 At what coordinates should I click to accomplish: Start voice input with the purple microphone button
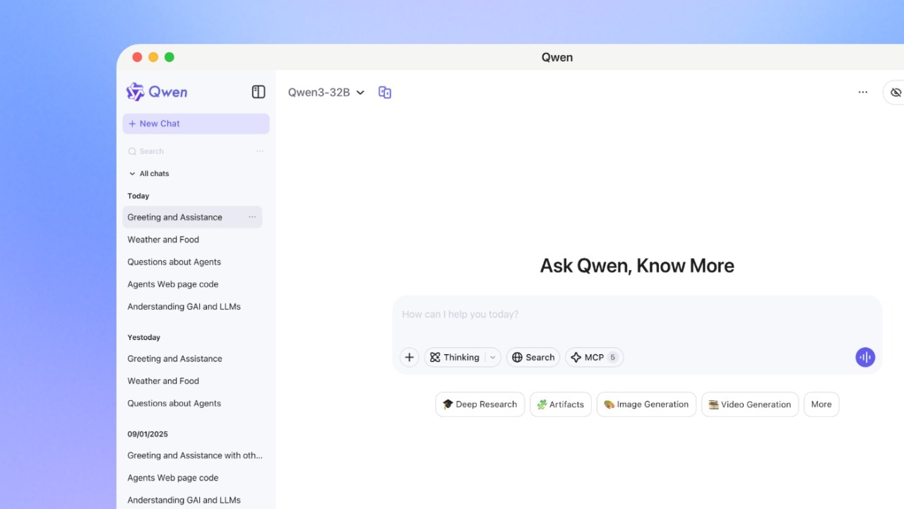coord(864,358)
